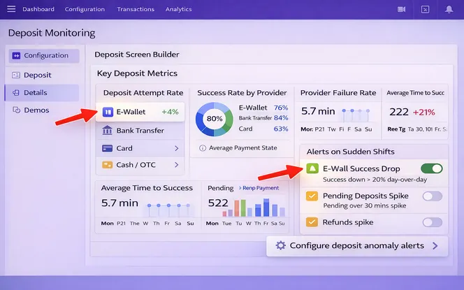Click 'Pending over 30 mins spike' text

tap(365, 205)
